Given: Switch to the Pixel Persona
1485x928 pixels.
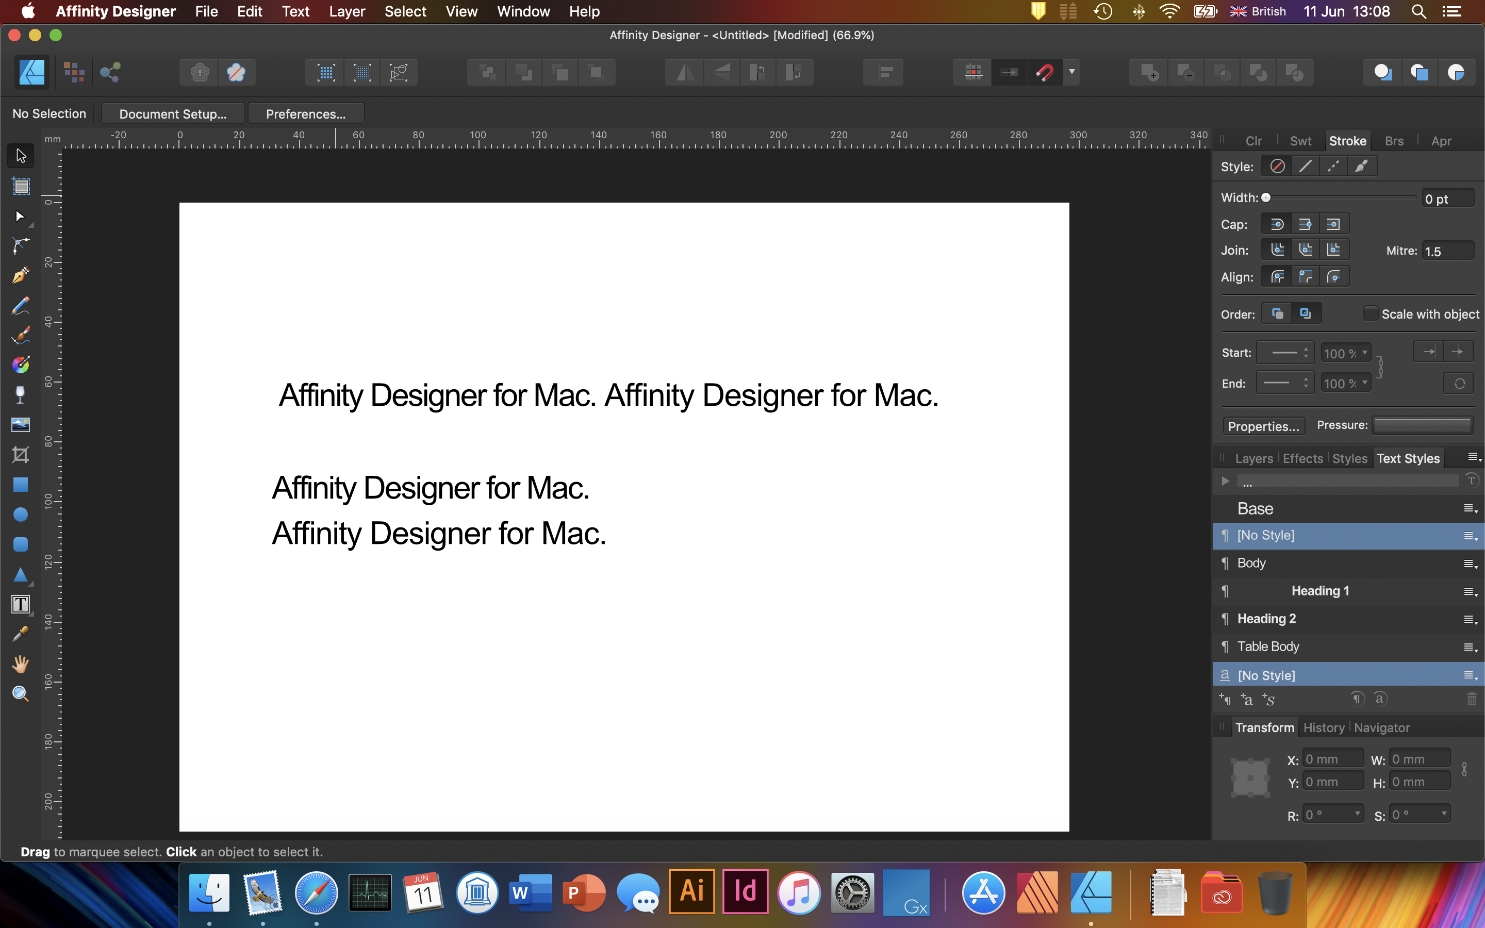Looking at the screenshot, I should point(74,72).
